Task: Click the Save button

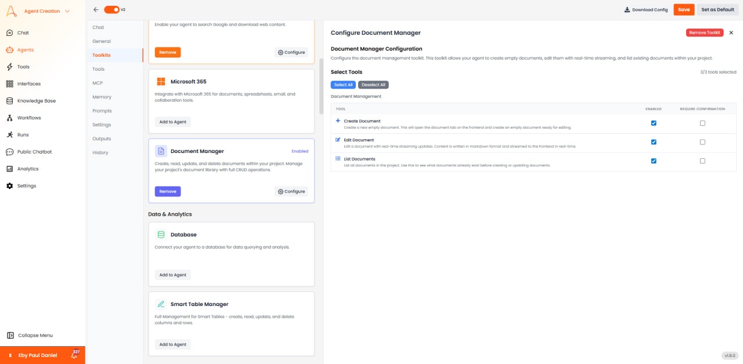Action: tap(683, 9)
